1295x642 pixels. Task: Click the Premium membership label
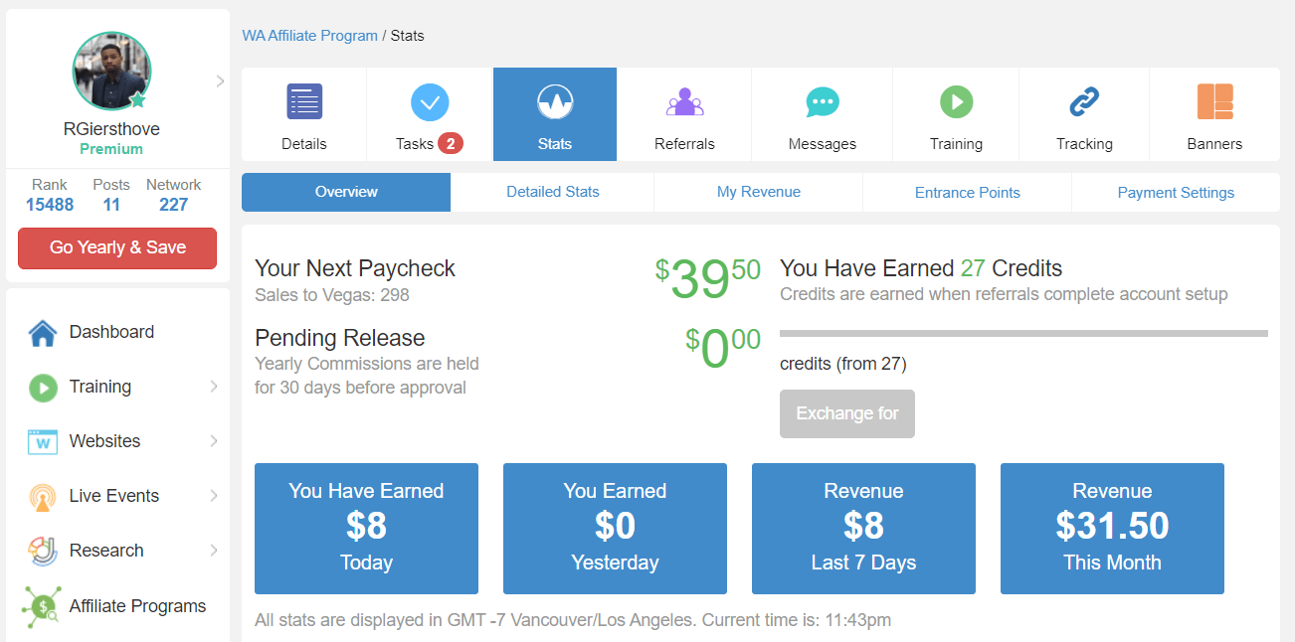(111, 149)
